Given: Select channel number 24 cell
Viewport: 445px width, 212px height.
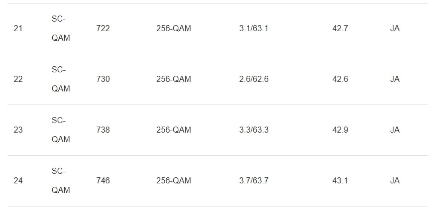Looking at the screenshot, I should pyautogui.click(x=18, y=181).
